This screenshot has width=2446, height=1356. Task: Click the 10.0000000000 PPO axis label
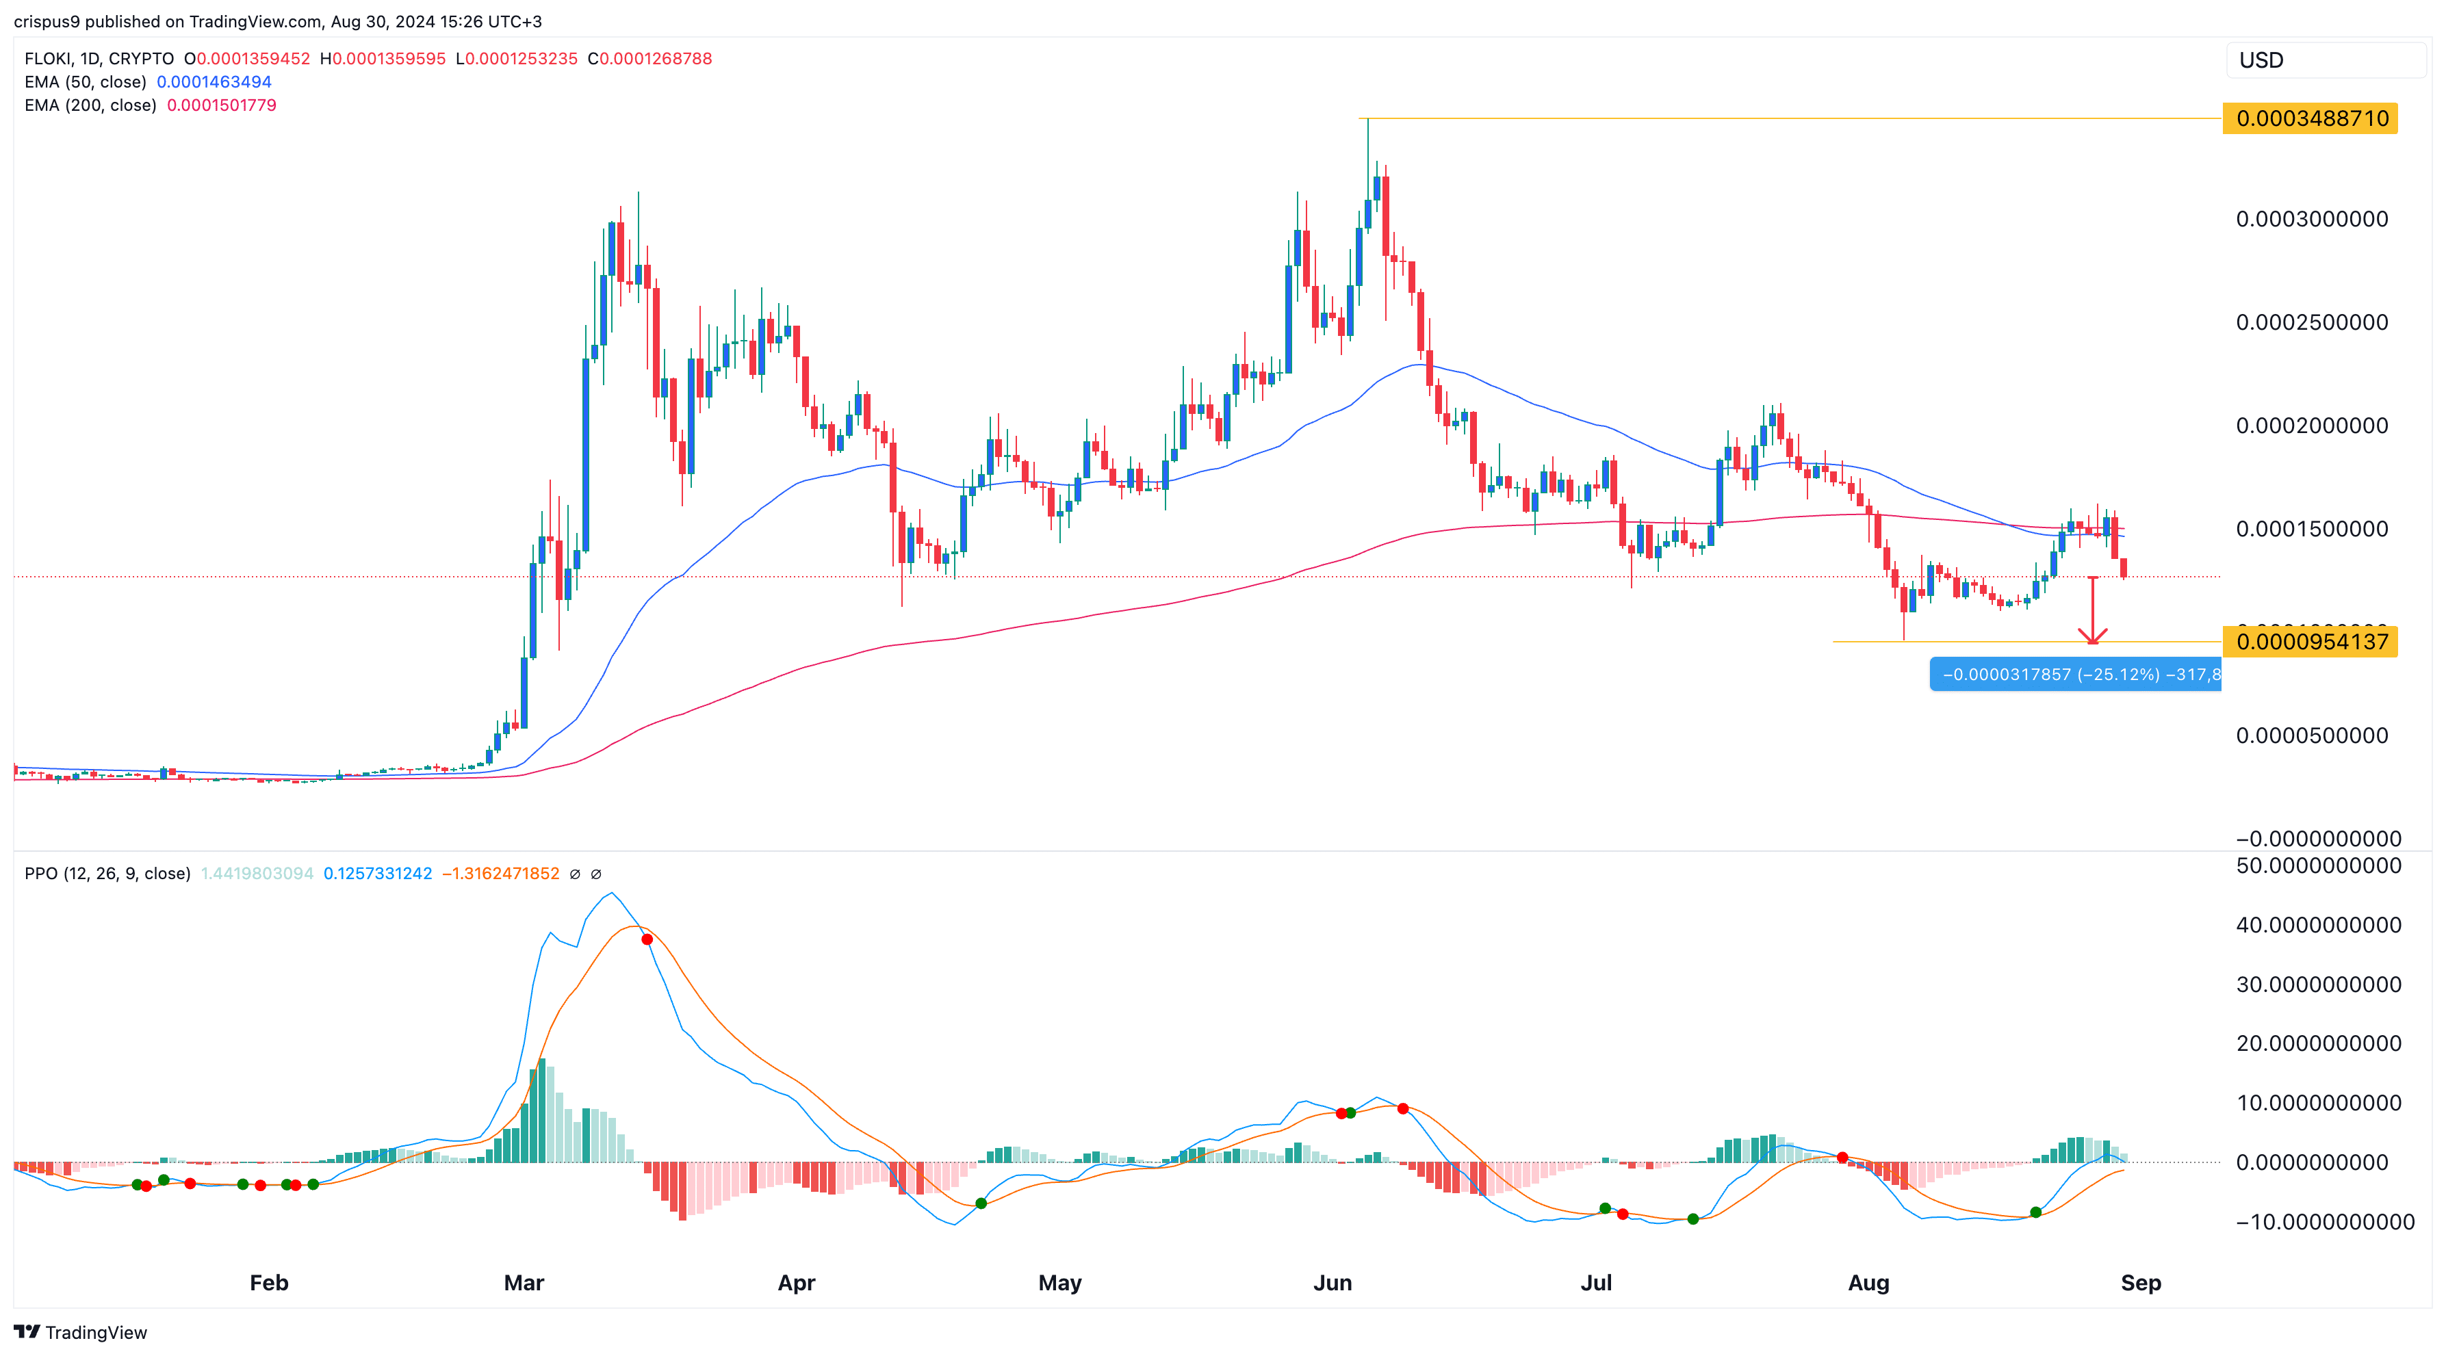[2319, 1103]
